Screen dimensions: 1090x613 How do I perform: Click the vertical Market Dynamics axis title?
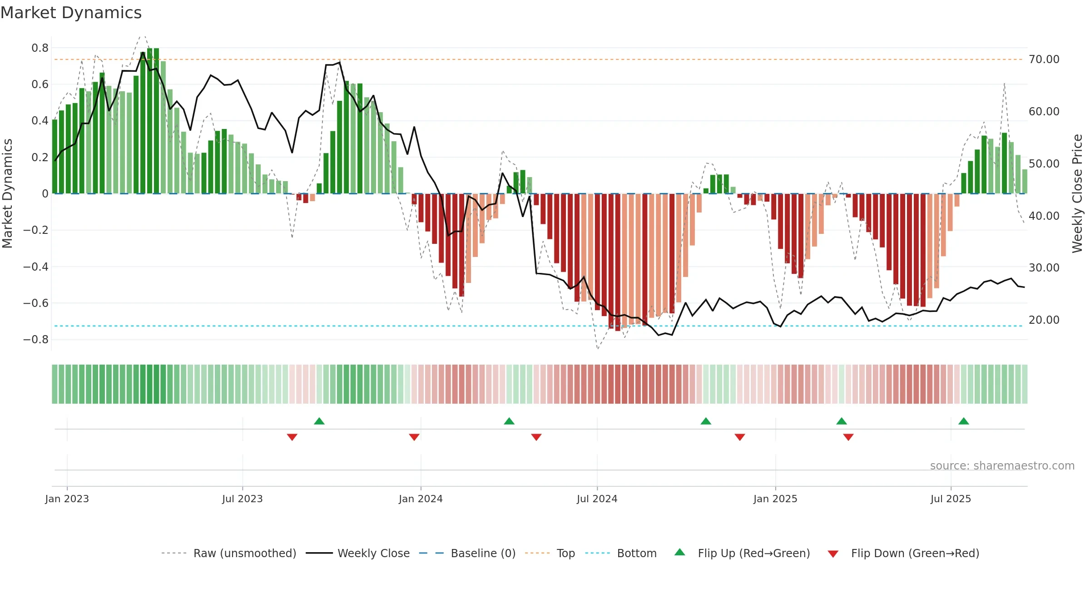coord(8,193)
